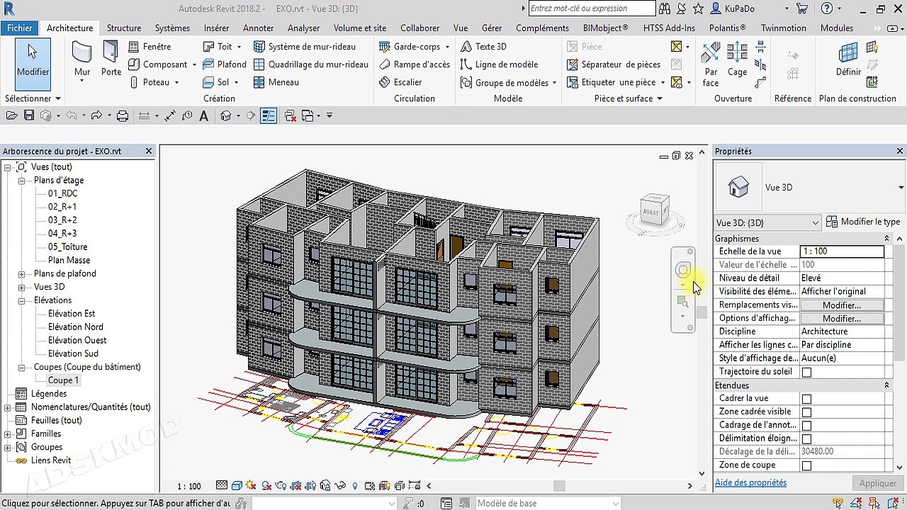Toggle Cadrage de l'annotation checkbox
The height and width of the screenshot is (510, 907).
coord(806,426)
